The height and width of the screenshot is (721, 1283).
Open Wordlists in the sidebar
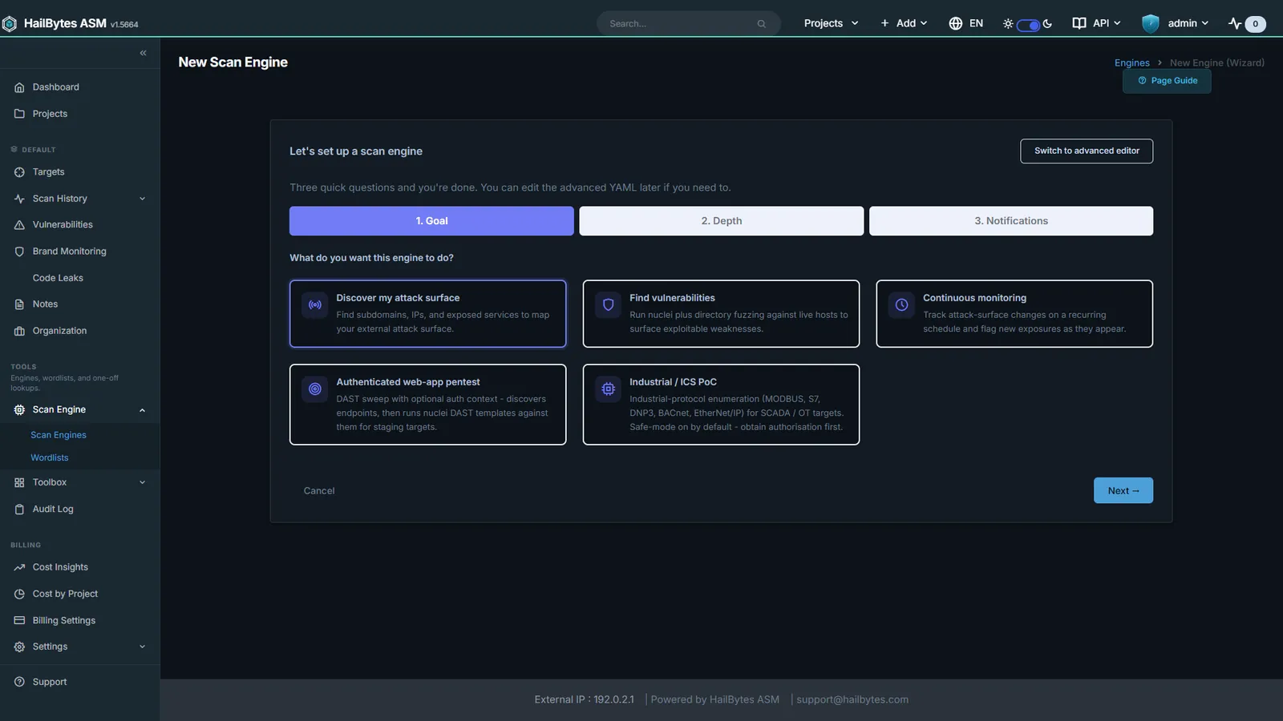pyautogui.click(x=50, y=457)
